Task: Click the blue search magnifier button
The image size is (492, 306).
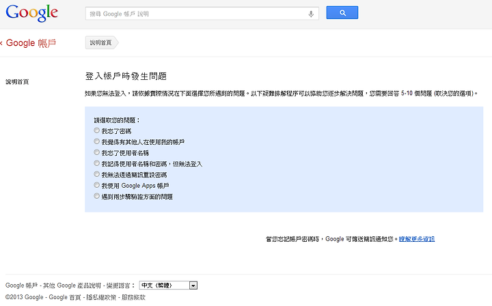Action: [342, 13]
